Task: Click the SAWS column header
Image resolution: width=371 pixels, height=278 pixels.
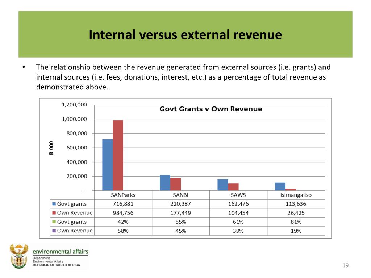Action: pos(238,195)
